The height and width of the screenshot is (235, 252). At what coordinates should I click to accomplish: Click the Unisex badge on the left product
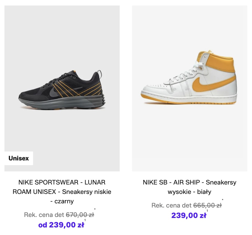[19, 158]
